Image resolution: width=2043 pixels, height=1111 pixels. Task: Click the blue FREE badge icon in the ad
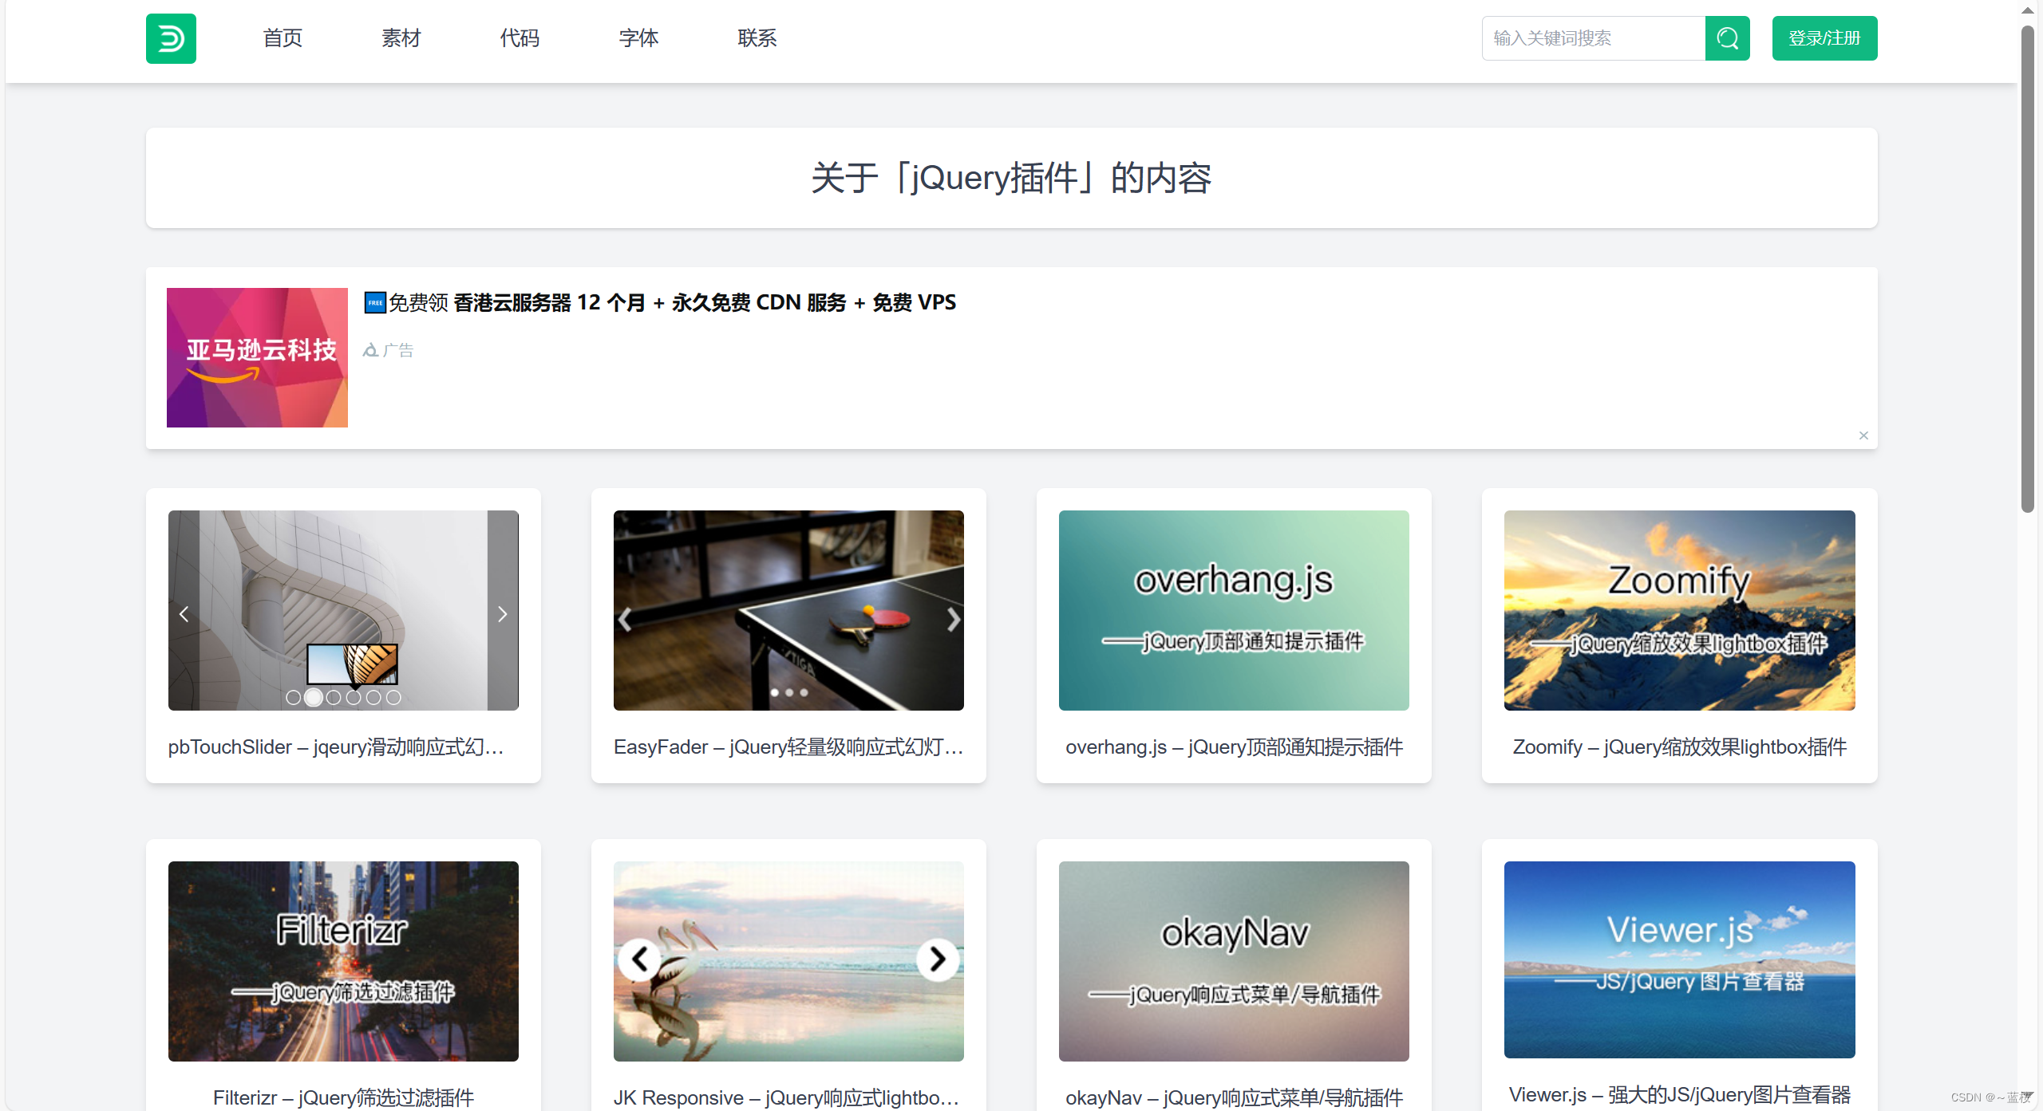tap(375, 303)
